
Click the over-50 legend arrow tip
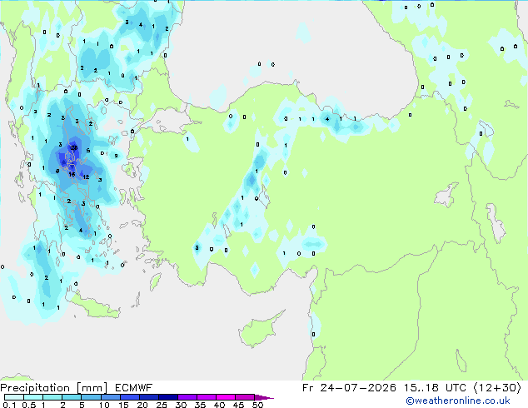(264, 397)
